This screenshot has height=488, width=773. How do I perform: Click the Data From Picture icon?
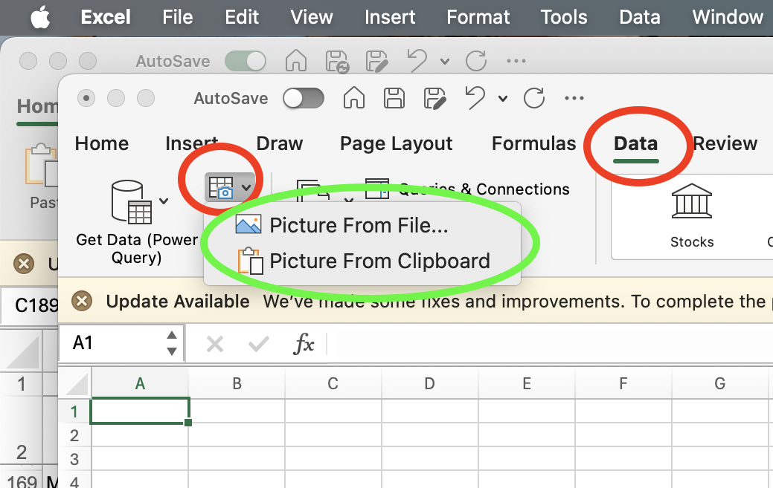[221, 187]
